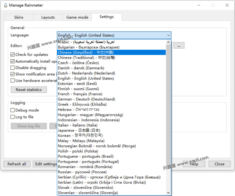Viewport: 235px width, 196px height.
Task: Choose German (Deutschland) language
Action: point(112,99)
